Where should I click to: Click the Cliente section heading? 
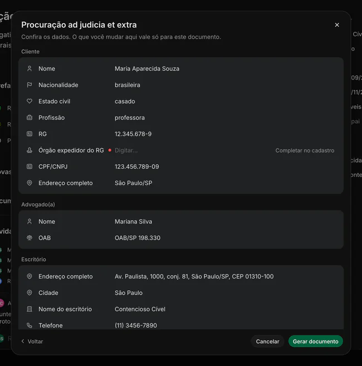coord(30,52)
